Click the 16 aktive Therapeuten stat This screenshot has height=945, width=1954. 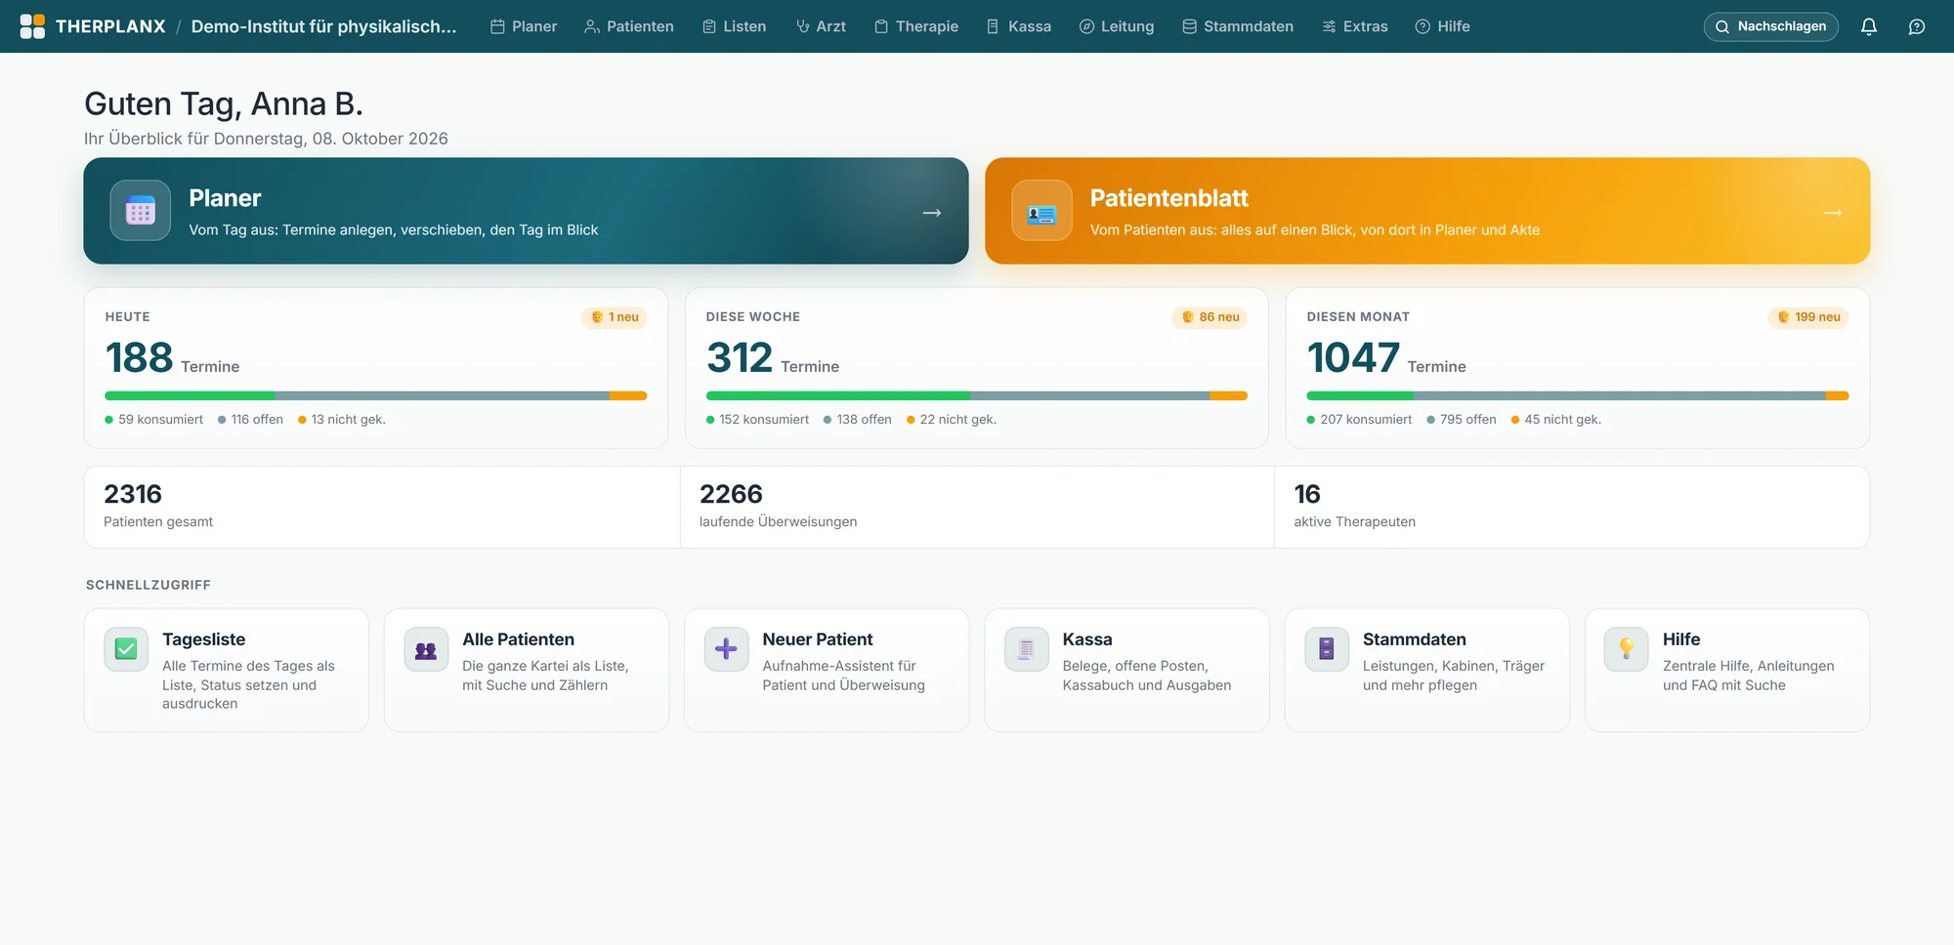(1572, 507)
